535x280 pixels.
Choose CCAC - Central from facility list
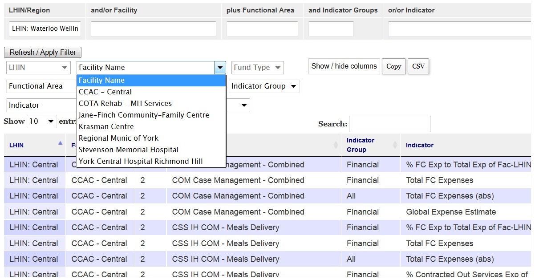(105, 92)
